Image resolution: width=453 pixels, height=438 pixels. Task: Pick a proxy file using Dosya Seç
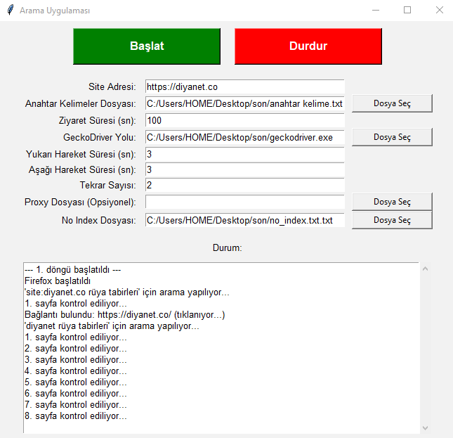click(x=392, y=202)
